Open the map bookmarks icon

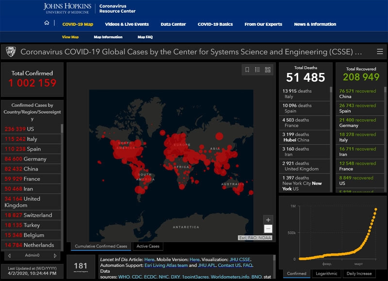[247, 70]
